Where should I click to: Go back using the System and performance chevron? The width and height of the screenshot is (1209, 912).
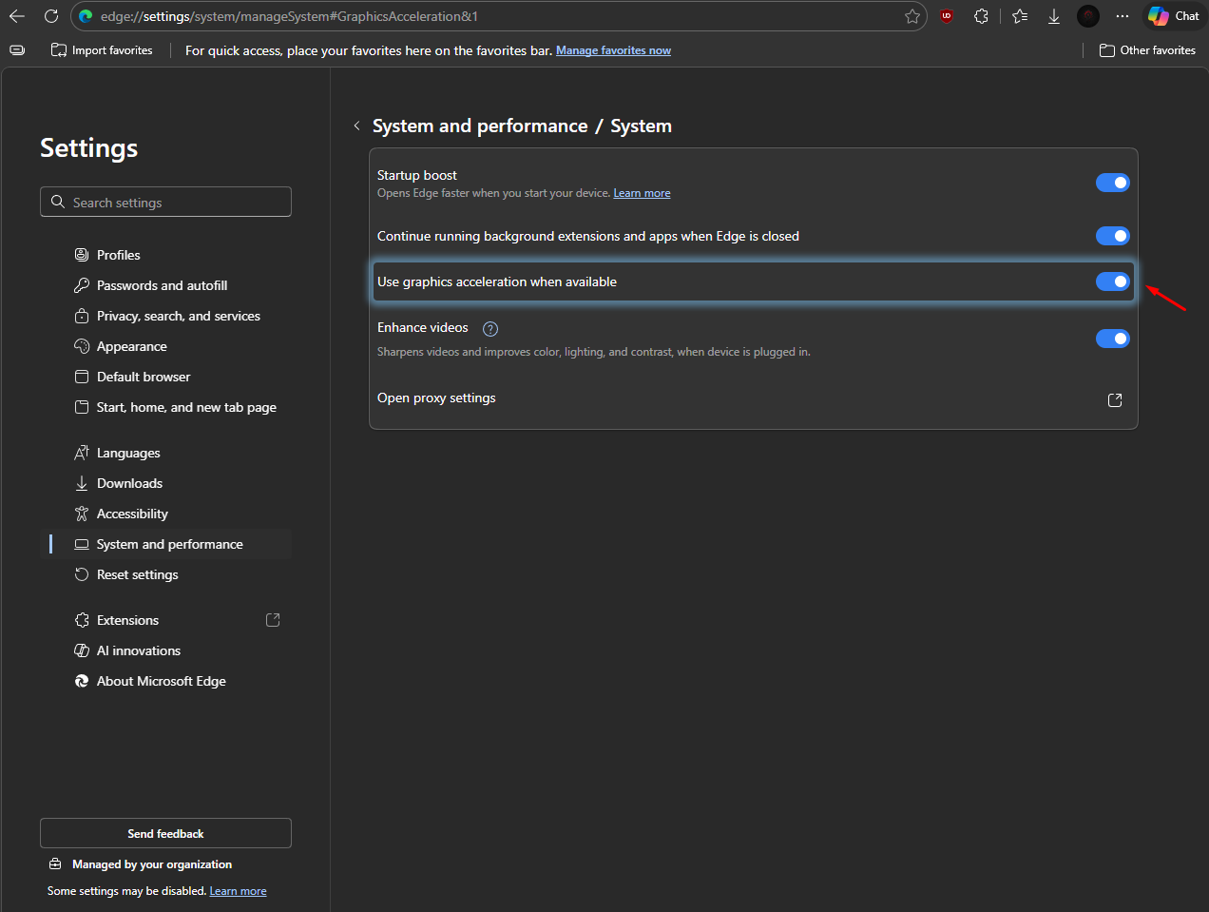pos(356,126)
